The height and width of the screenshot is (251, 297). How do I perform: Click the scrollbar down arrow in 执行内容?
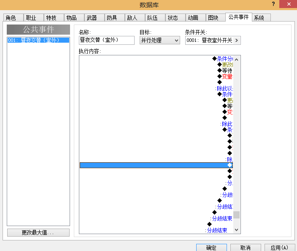[236, 230]
